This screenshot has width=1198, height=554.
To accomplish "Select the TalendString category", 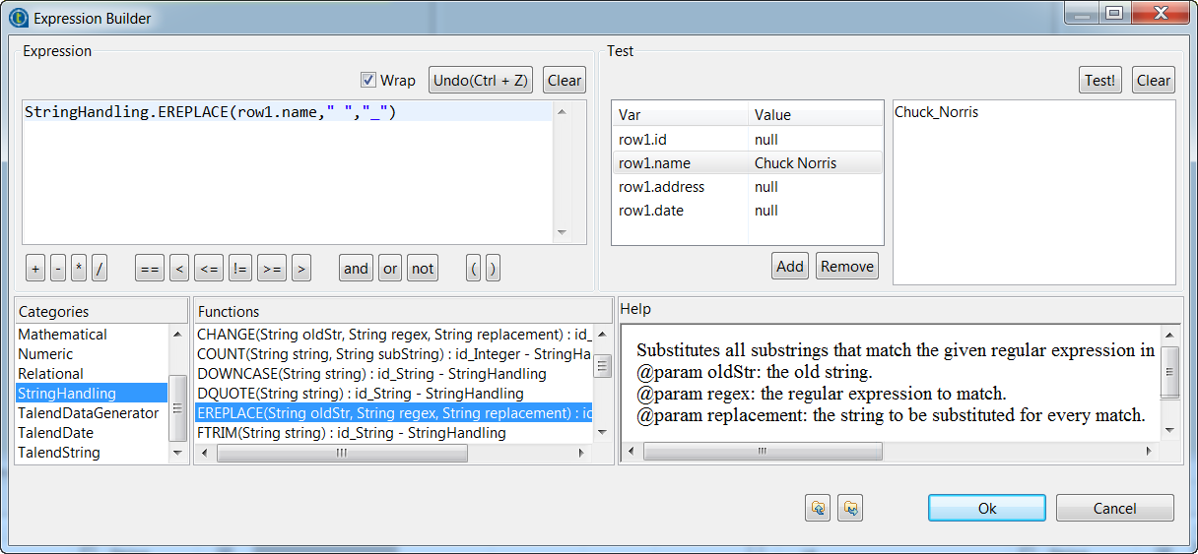I will pos(92,453).
